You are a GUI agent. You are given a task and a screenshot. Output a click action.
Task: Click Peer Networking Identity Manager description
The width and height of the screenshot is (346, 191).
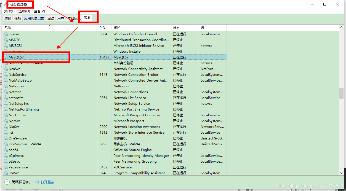tap(141, 156)
